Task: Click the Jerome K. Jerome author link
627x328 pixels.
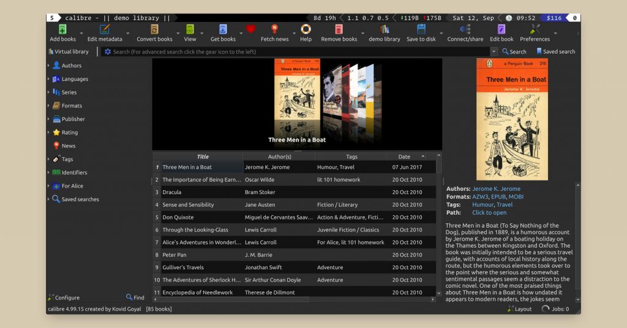Action: (496, 189)
